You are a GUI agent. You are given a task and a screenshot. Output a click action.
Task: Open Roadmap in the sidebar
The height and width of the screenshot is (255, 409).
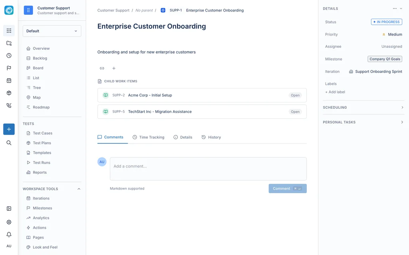pyautogui.click(x=41, y=107)
